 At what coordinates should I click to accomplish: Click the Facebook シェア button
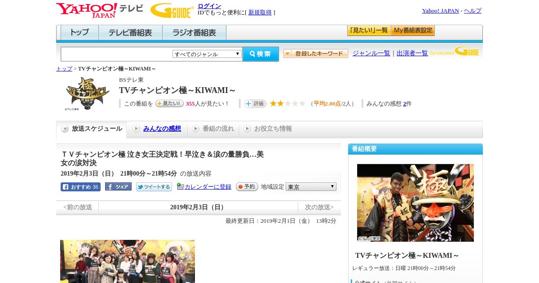point(118,186)
